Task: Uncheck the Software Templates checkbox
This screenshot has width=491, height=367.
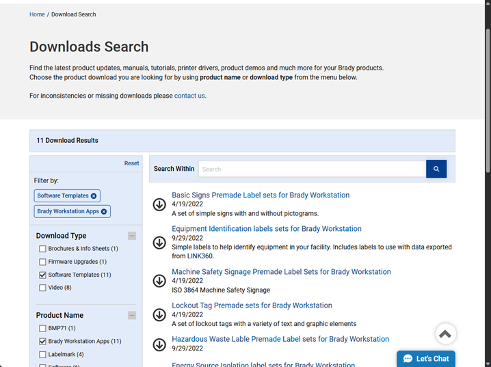Action: [42, 275]
